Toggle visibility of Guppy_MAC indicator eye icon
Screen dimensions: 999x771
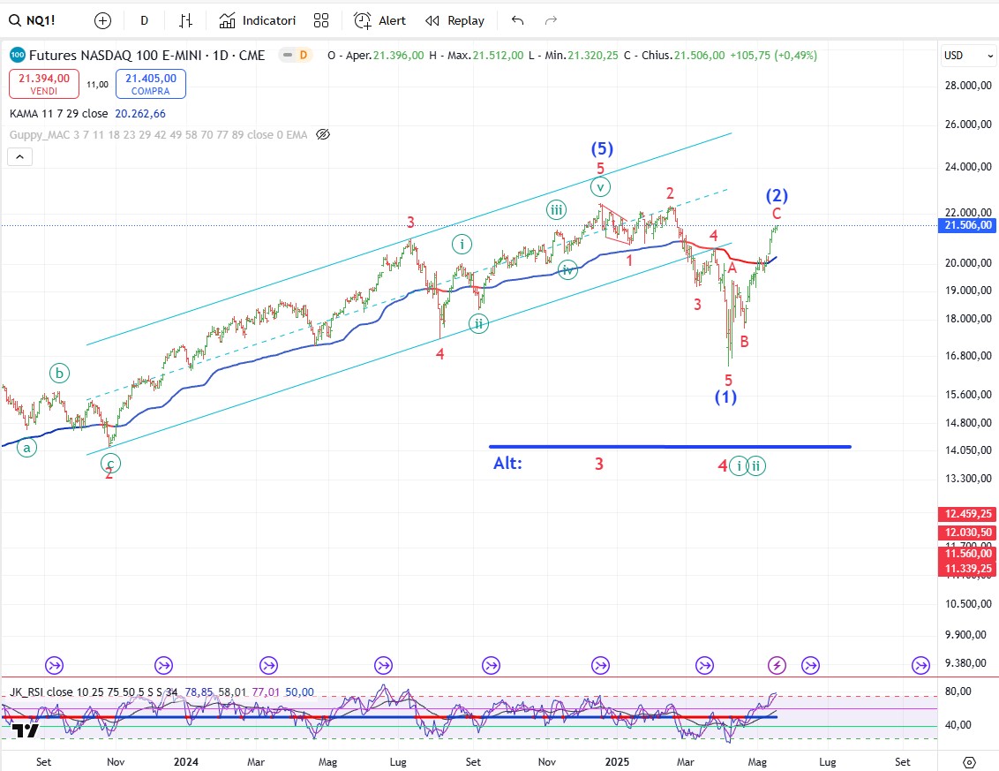(x=323, y=134)
